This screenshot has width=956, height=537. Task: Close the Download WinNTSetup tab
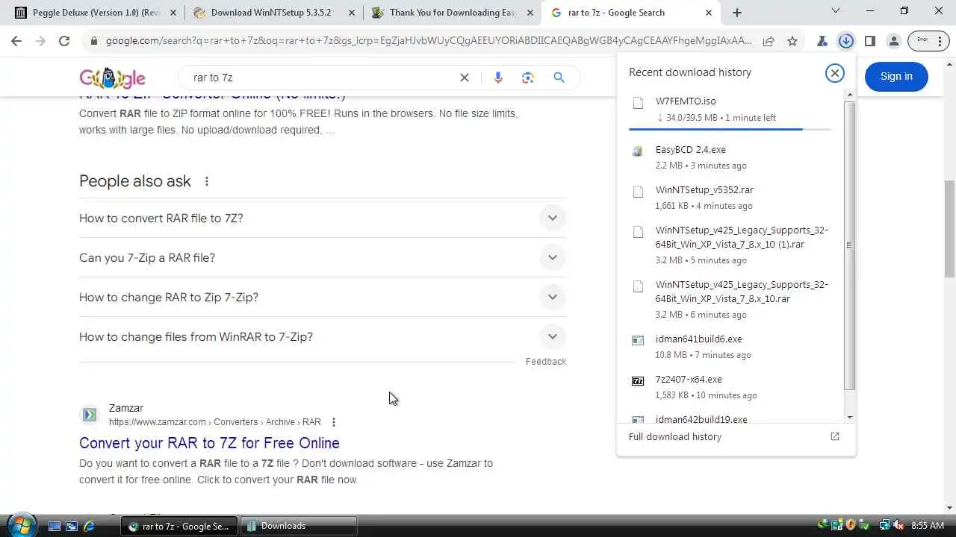click(x=351, y=13)
